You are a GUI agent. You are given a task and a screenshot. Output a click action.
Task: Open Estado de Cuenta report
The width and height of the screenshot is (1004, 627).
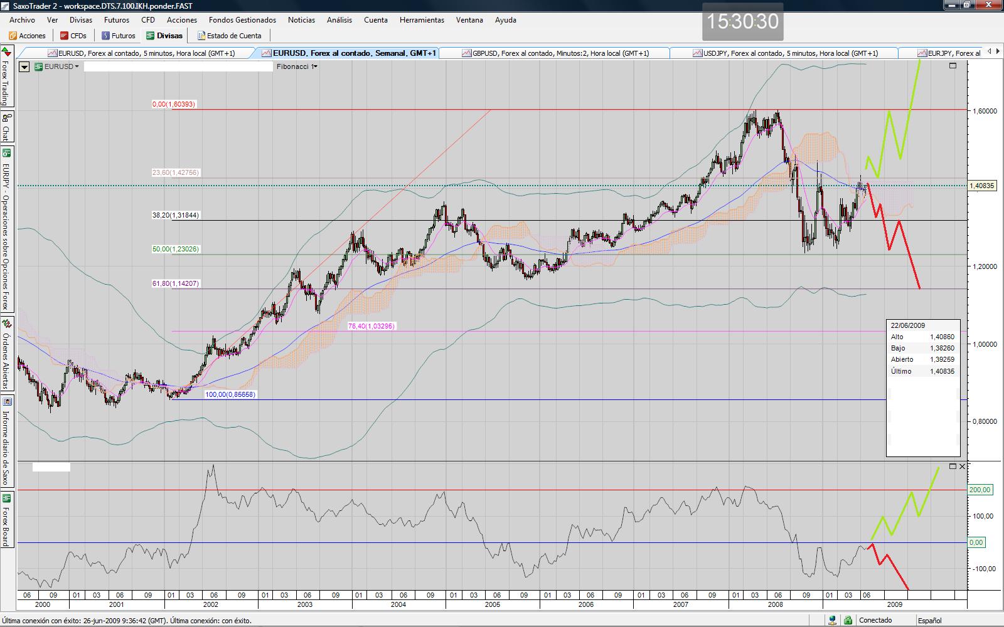click(229, 36)
